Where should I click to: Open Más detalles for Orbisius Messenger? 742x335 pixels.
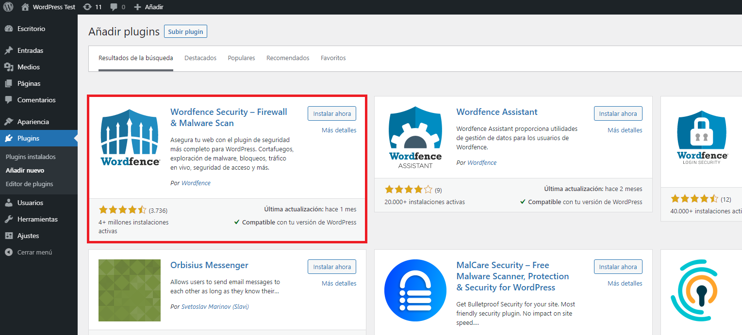pos(339,283)
